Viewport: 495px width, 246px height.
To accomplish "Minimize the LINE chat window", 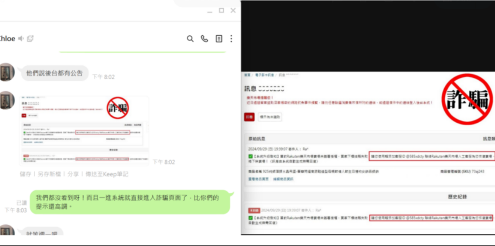I will click(x=209, y=10).
